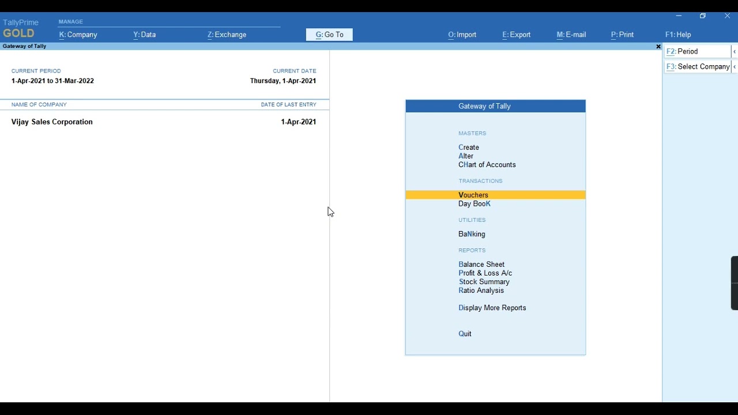Open the P: Print menu

tap(623, 35)
